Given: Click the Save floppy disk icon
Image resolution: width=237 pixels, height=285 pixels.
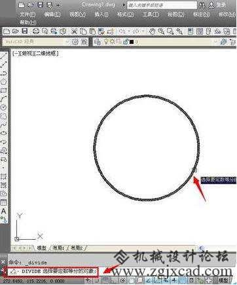Looking at the screenshot, I should click(25, 31).
